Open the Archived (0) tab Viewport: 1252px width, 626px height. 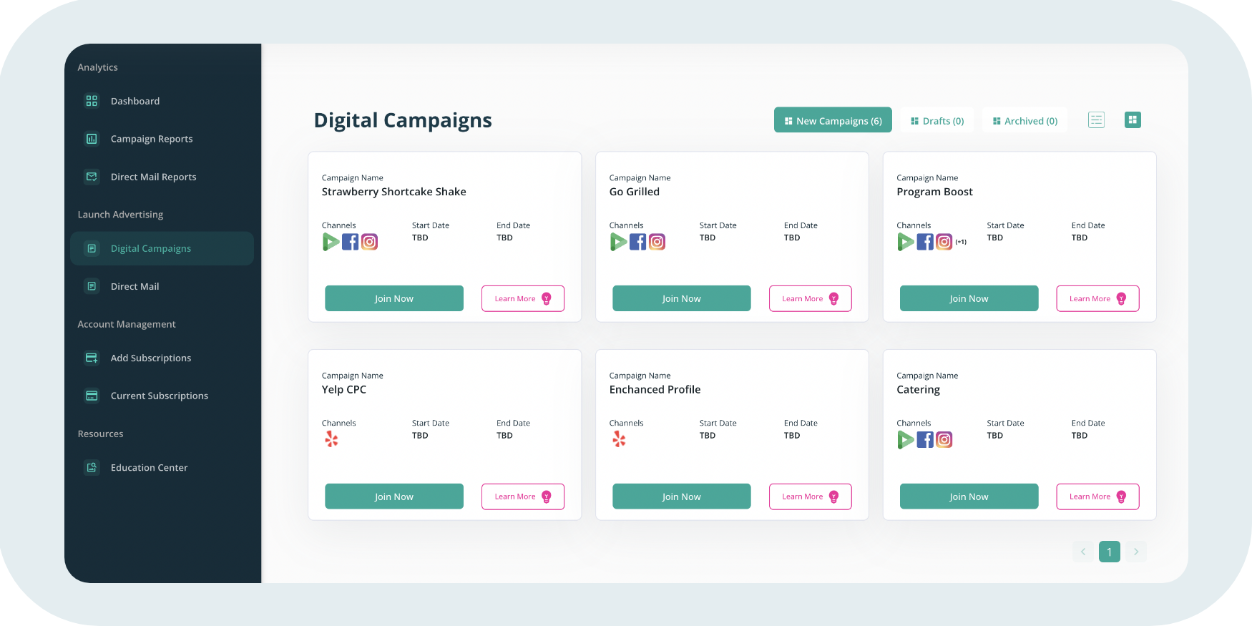click(x=1025, y=121)
